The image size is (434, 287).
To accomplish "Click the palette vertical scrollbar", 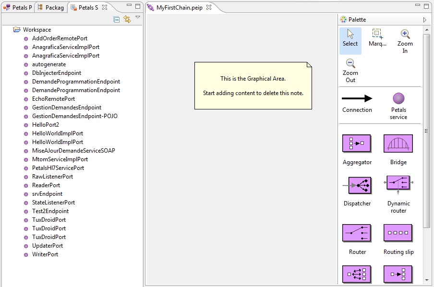I will click(x=427, y=130).
